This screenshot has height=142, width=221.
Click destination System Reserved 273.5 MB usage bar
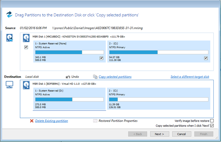[x=69, y=100]
